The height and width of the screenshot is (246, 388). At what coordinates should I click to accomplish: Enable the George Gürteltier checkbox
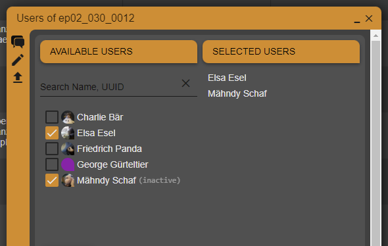(52, 164)
